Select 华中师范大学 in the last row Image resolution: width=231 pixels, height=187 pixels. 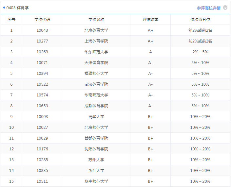(x=96, y=181)
